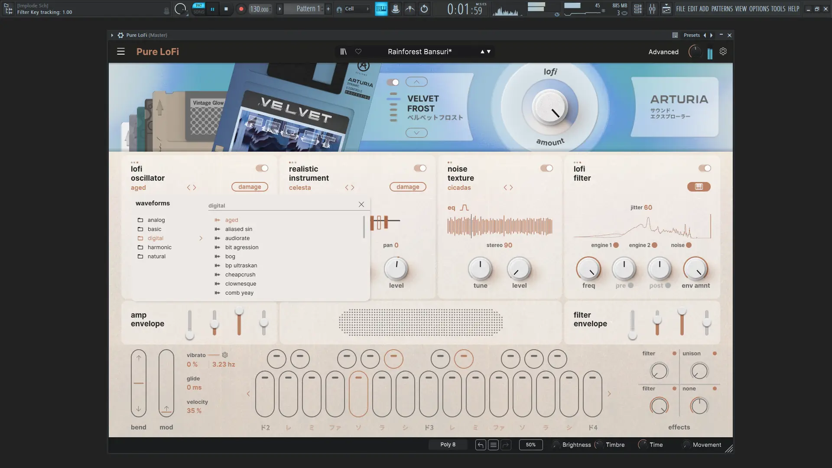Select the bit agression waveform

[x=241, y=247]
